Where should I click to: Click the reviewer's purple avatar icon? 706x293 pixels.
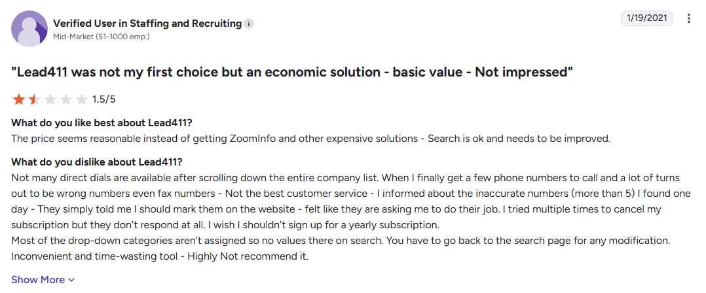[x=29, y=29]
